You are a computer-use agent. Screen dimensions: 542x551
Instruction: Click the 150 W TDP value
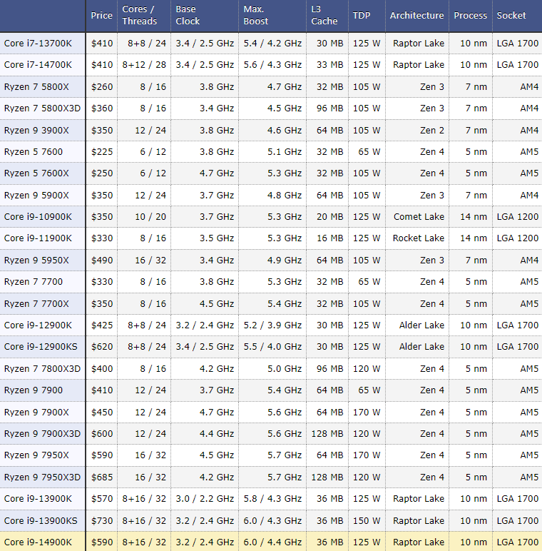click(367, 521)
